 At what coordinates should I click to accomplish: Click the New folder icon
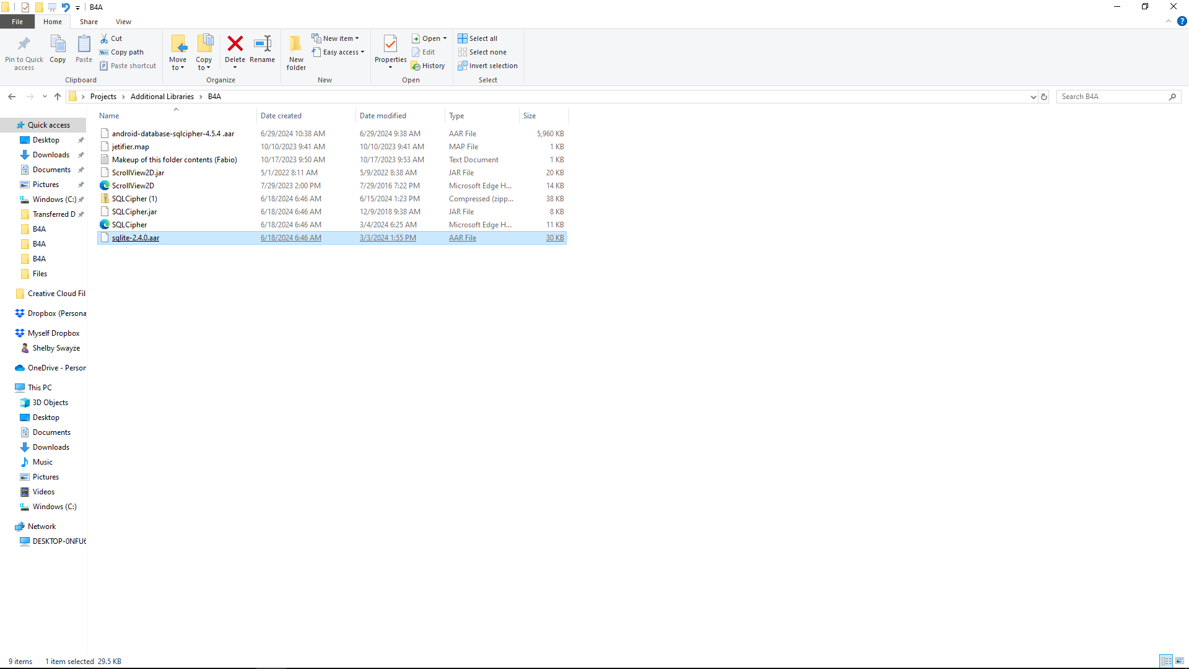[x=296, y=44]
